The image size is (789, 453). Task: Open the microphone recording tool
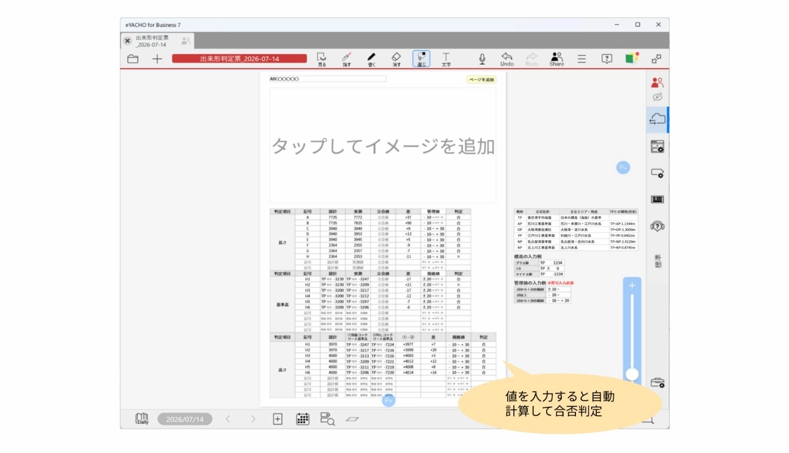(482, 59)
